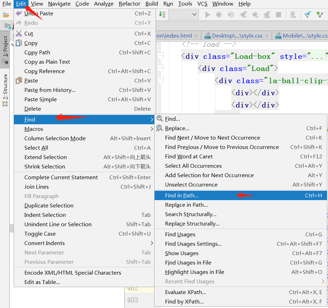Click the Run (play) toolbar icon
Screen dimensions: 328x308
click(x=208, y=15)
